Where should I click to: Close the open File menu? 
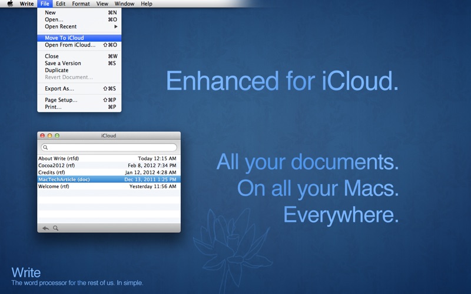[x=45, y=4]
